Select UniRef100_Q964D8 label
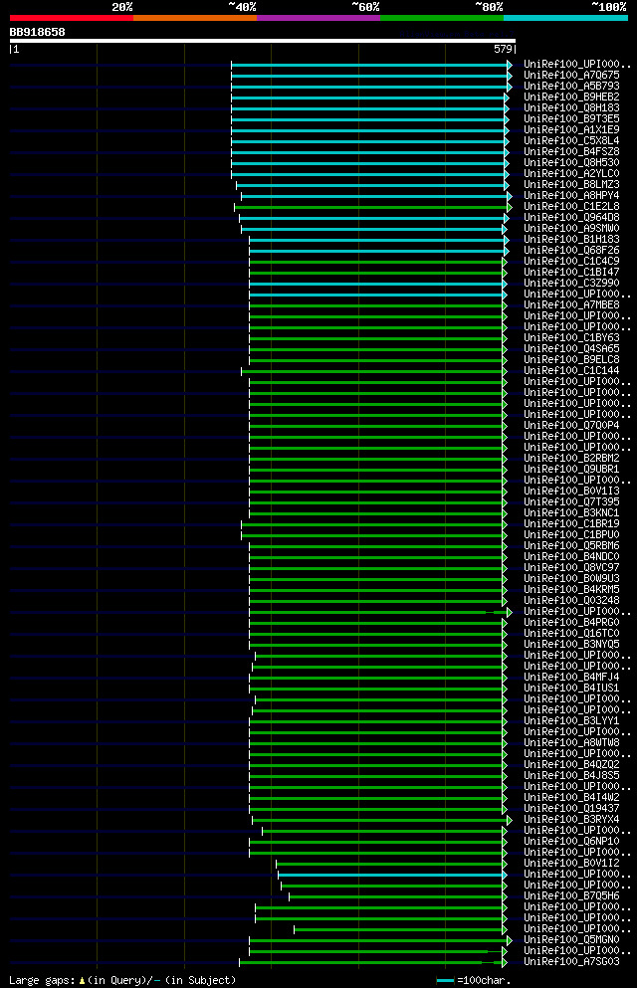The height and width of the screenshot is (988, 637). (571, 217)
